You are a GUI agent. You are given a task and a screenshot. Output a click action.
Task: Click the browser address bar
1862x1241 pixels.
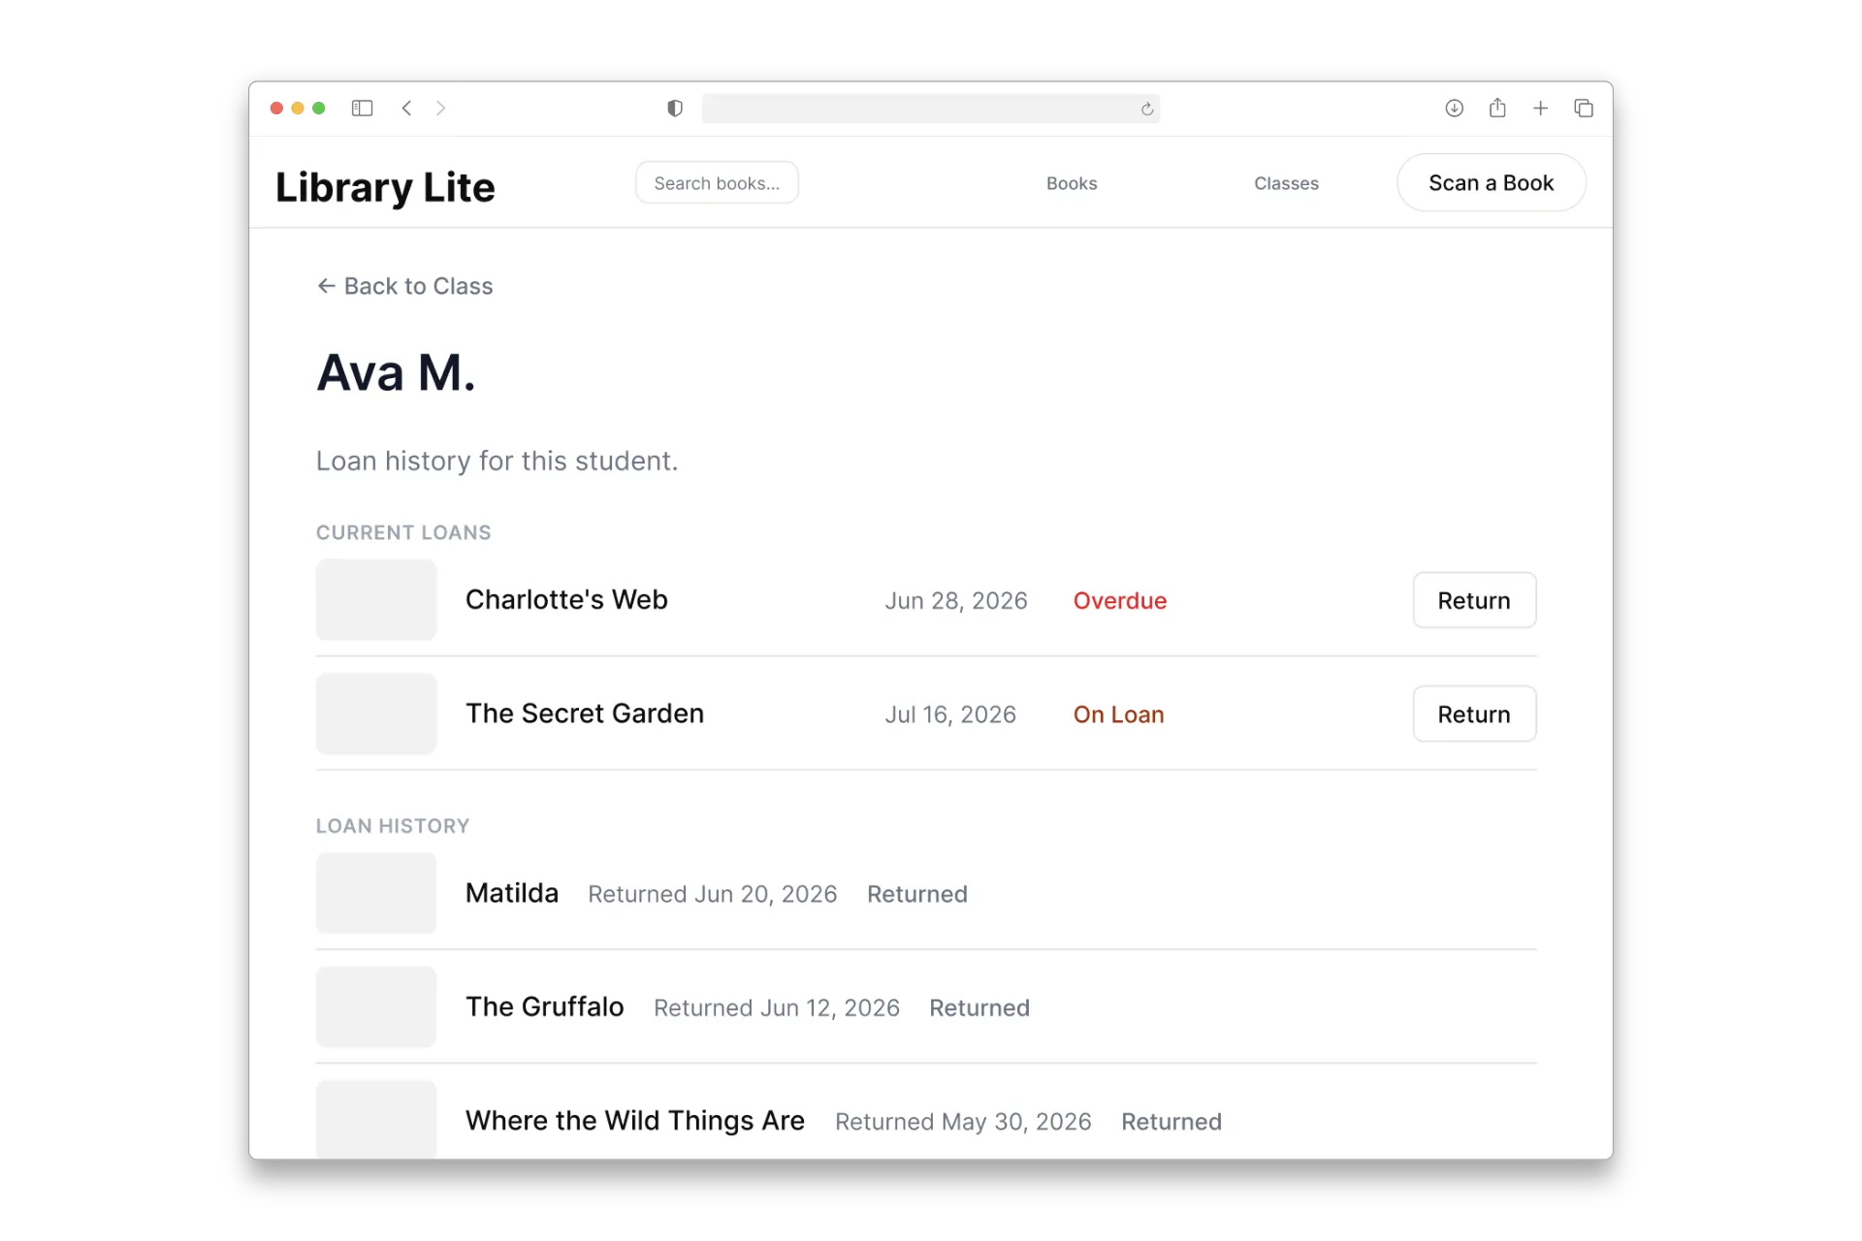tap(930, 108)
